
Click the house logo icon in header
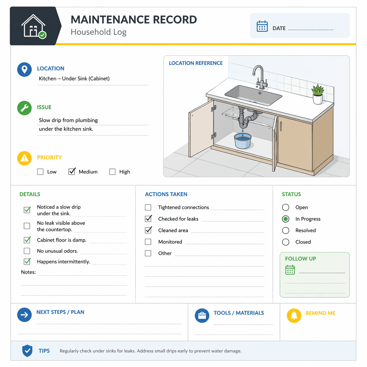[34, 26]
